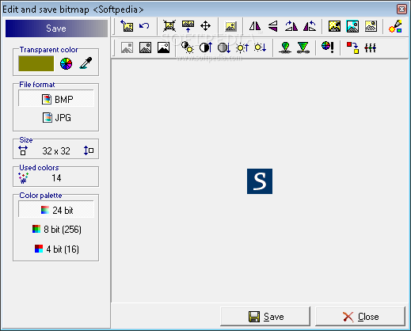Screen dimensions: 411x331
Task: Click the pale yellow image icon
Action: 371,26
